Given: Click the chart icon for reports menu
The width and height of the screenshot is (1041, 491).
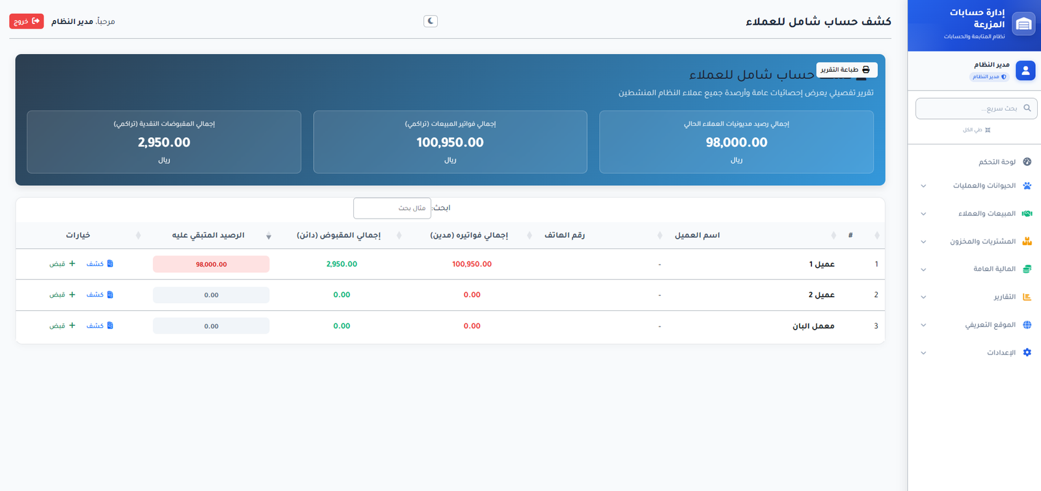Looking at the screenshot, I should (x=1027, y=297).
